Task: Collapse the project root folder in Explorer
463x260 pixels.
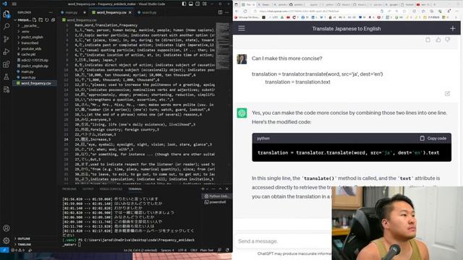Action: click(16, 20)
